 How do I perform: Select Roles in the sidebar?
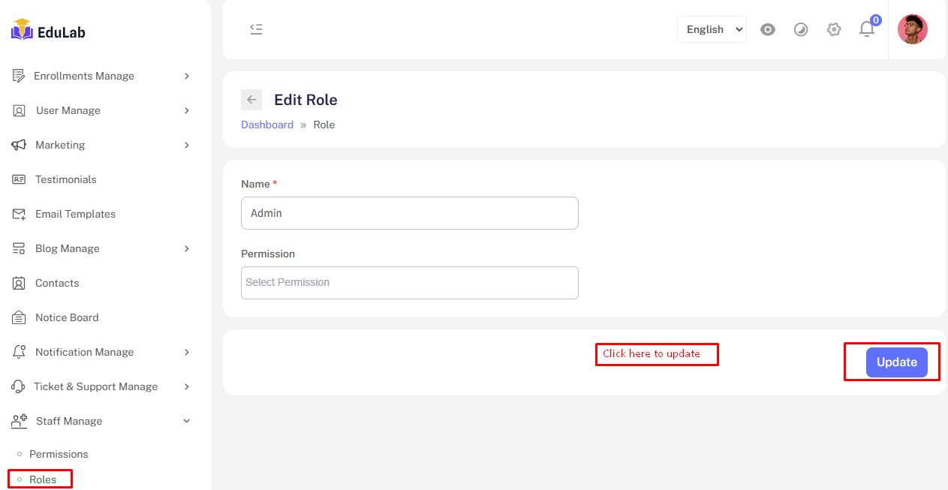tap(43, 479)
